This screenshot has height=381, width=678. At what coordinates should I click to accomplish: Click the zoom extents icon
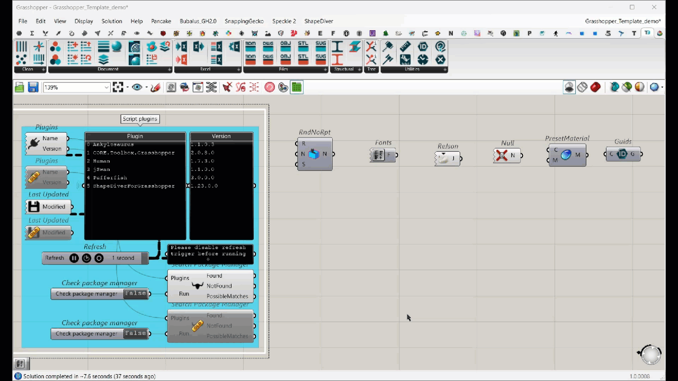[118, 87]
